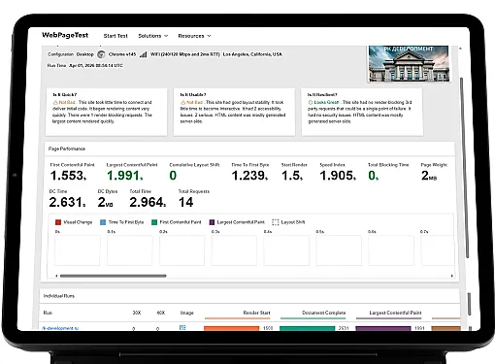Click the Cumulative Layout Shift value 0
Image resolution: width=495 pixels, height=364 pixels.
(x=173, y=176)
